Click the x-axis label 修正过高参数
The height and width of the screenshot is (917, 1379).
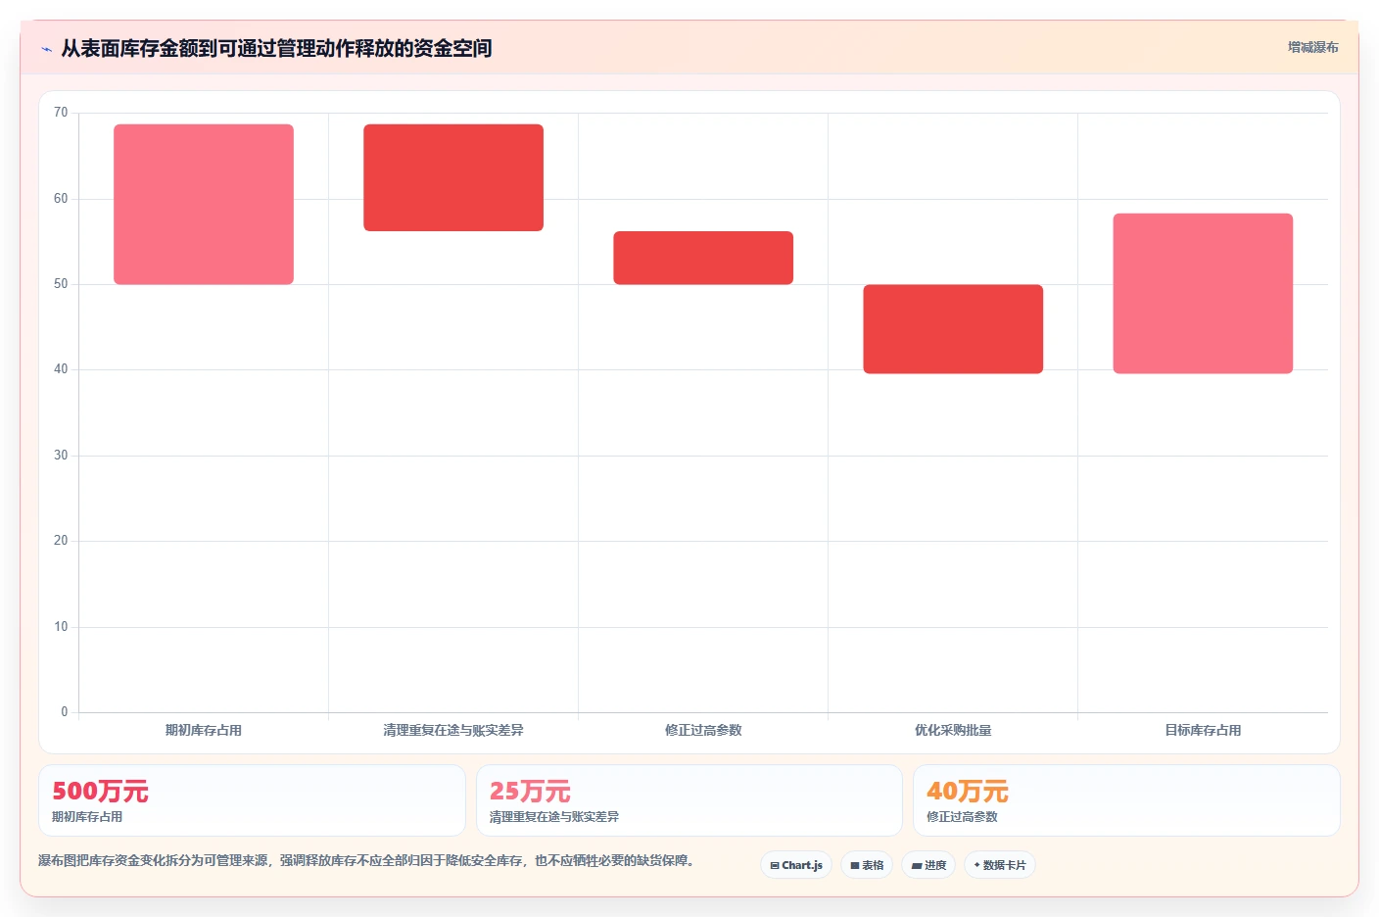[x=703, y=730]
